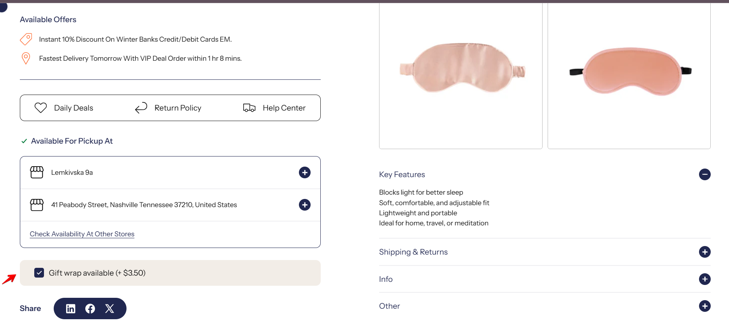Click the Help Center truck icon
Image resolution: width=729 pixels, height=327 pixels.
coord(249,108)
